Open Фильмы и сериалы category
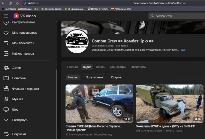This screenshot has height=139, width=205. click(x=26, y=89)
